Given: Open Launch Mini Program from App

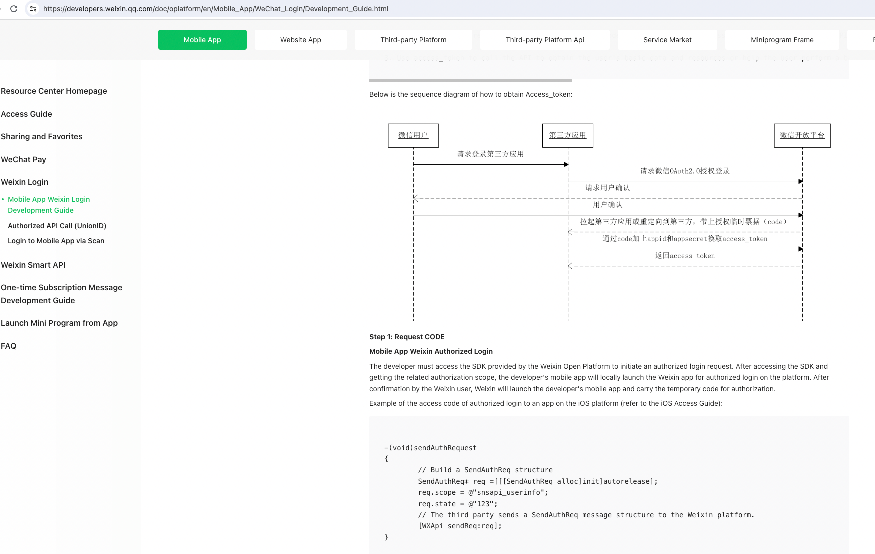Looking at the screenshot, I should point(59,323).
